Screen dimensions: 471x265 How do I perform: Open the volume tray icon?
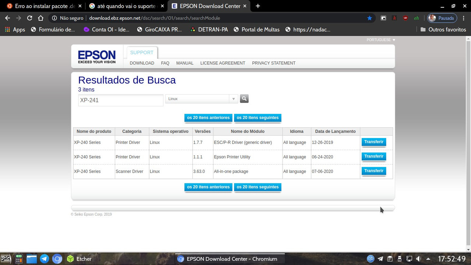coord(419,259)
